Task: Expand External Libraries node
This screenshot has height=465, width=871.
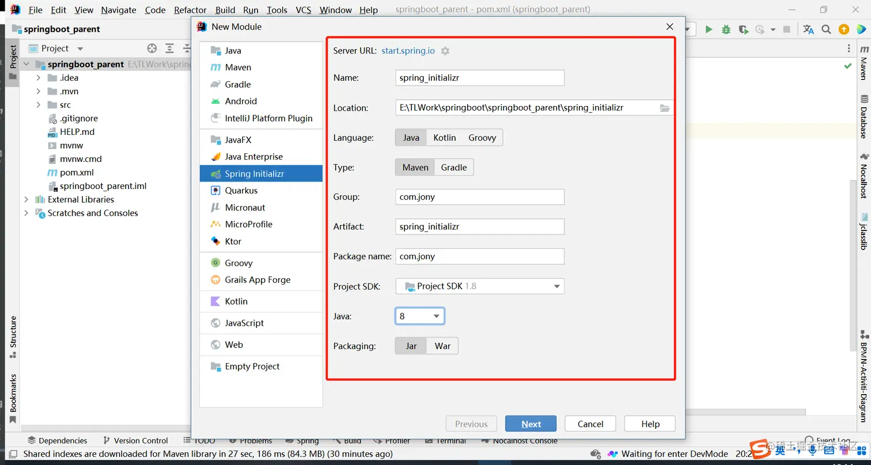Action: 26,199
